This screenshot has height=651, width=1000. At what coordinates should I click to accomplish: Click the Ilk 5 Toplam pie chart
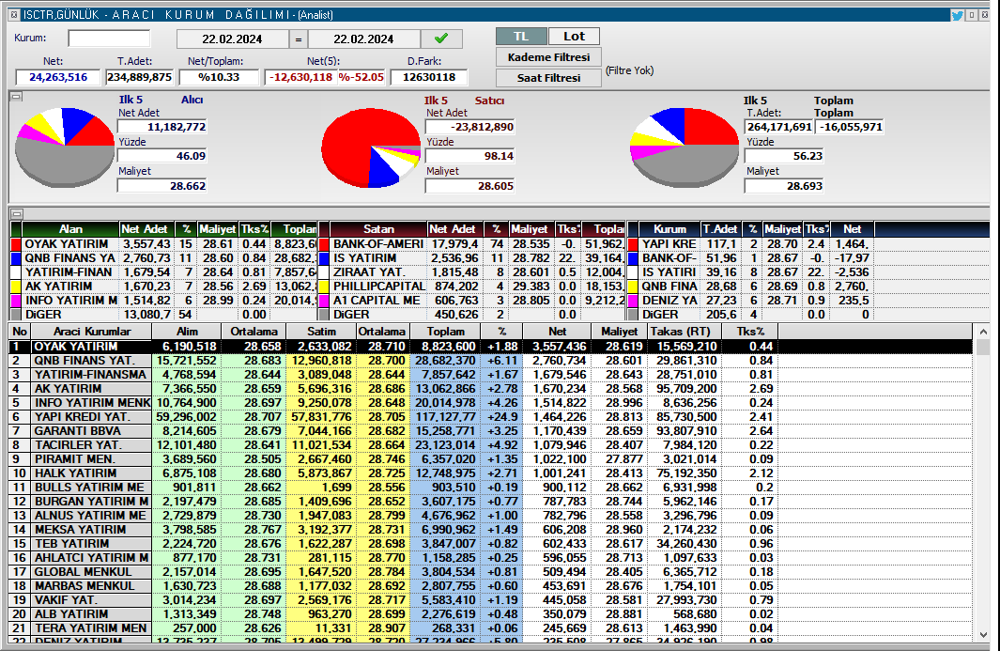[x=685, y=147]
